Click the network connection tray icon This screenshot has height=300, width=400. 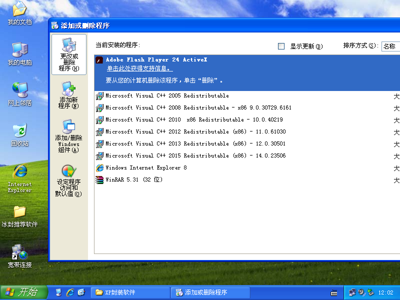[x=352, y=292]
